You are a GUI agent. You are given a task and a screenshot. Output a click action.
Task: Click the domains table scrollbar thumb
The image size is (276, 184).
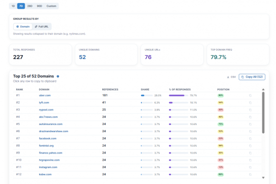pyautogui.click(x=263, y=113)
